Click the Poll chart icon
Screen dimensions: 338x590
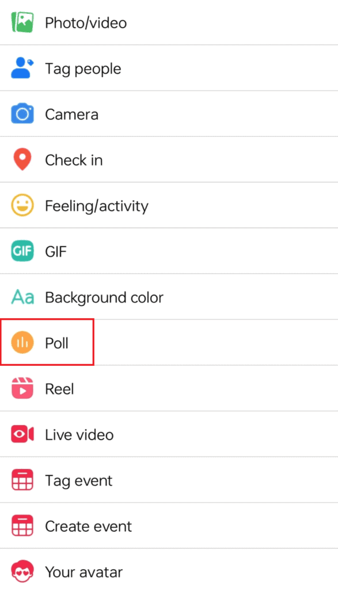pyautogui.click(x=22, y=342)
